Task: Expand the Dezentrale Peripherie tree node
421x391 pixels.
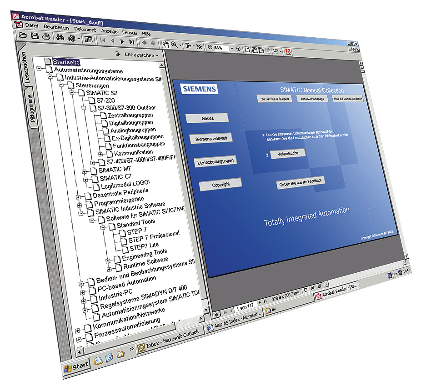Action: click(x=78, y=197)
